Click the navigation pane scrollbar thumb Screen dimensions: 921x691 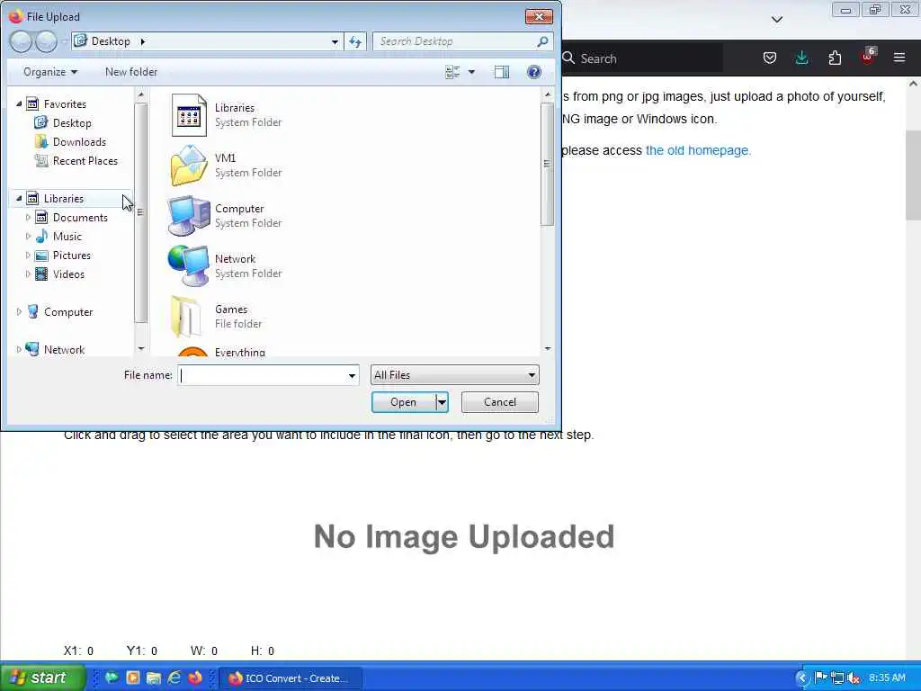[x=140, y=212]
